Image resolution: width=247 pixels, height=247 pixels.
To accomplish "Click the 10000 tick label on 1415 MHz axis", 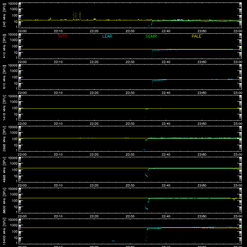I will [13, 96].
